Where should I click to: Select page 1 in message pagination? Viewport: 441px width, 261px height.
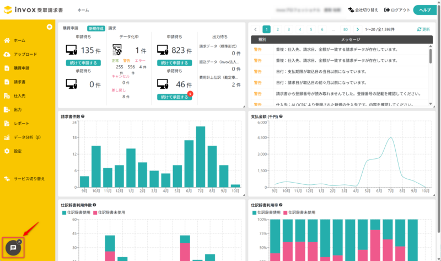[266, 29]
